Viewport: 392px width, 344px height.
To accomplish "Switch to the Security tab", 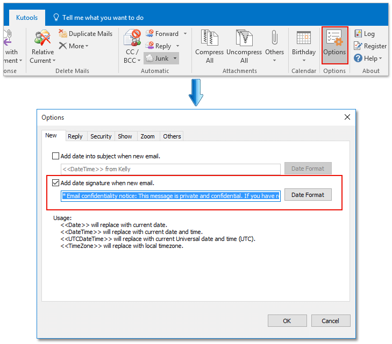I will coord(101,136).
